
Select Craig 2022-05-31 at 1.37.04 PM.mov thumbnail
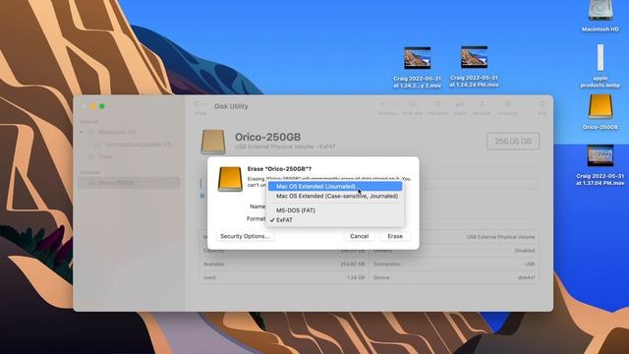pos(600,155)
